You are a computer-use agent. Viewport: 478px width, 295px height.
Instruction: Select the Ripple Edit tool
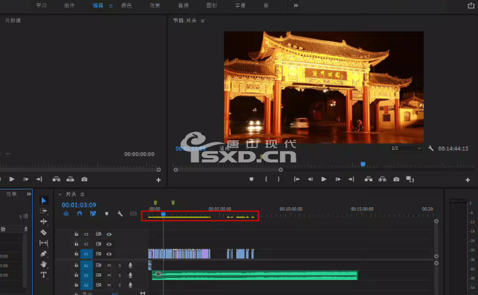tap(44, 221)
